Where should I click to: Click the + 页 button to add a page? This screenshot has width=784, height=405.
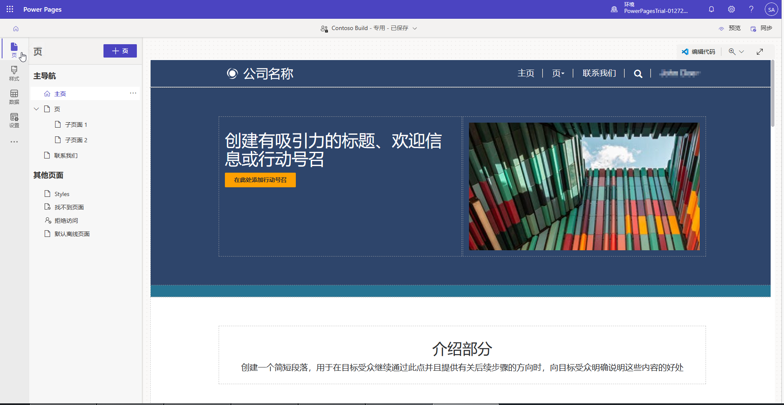pyautogui.click(x=120, y=50)
